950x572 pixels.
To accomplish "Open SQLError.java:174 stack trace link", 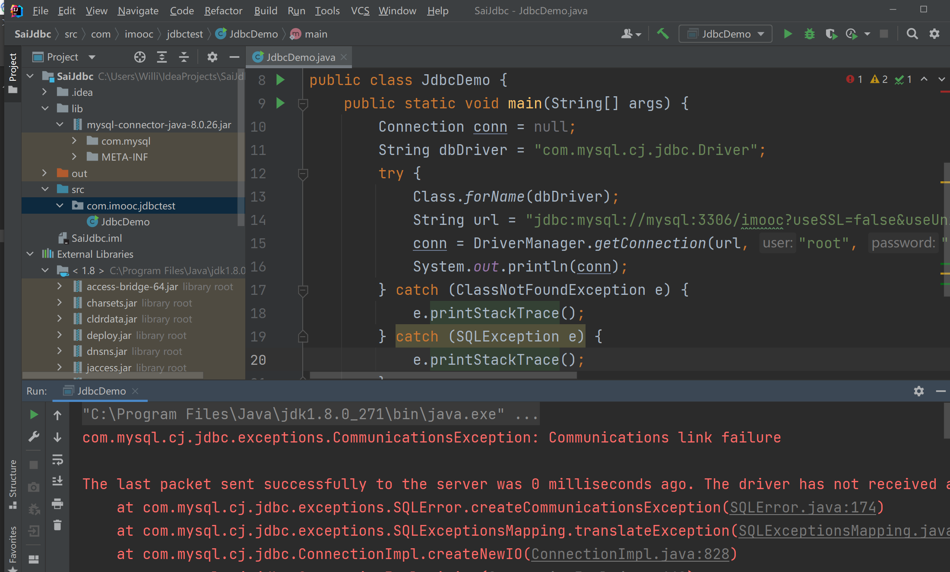I will (803, 507).
